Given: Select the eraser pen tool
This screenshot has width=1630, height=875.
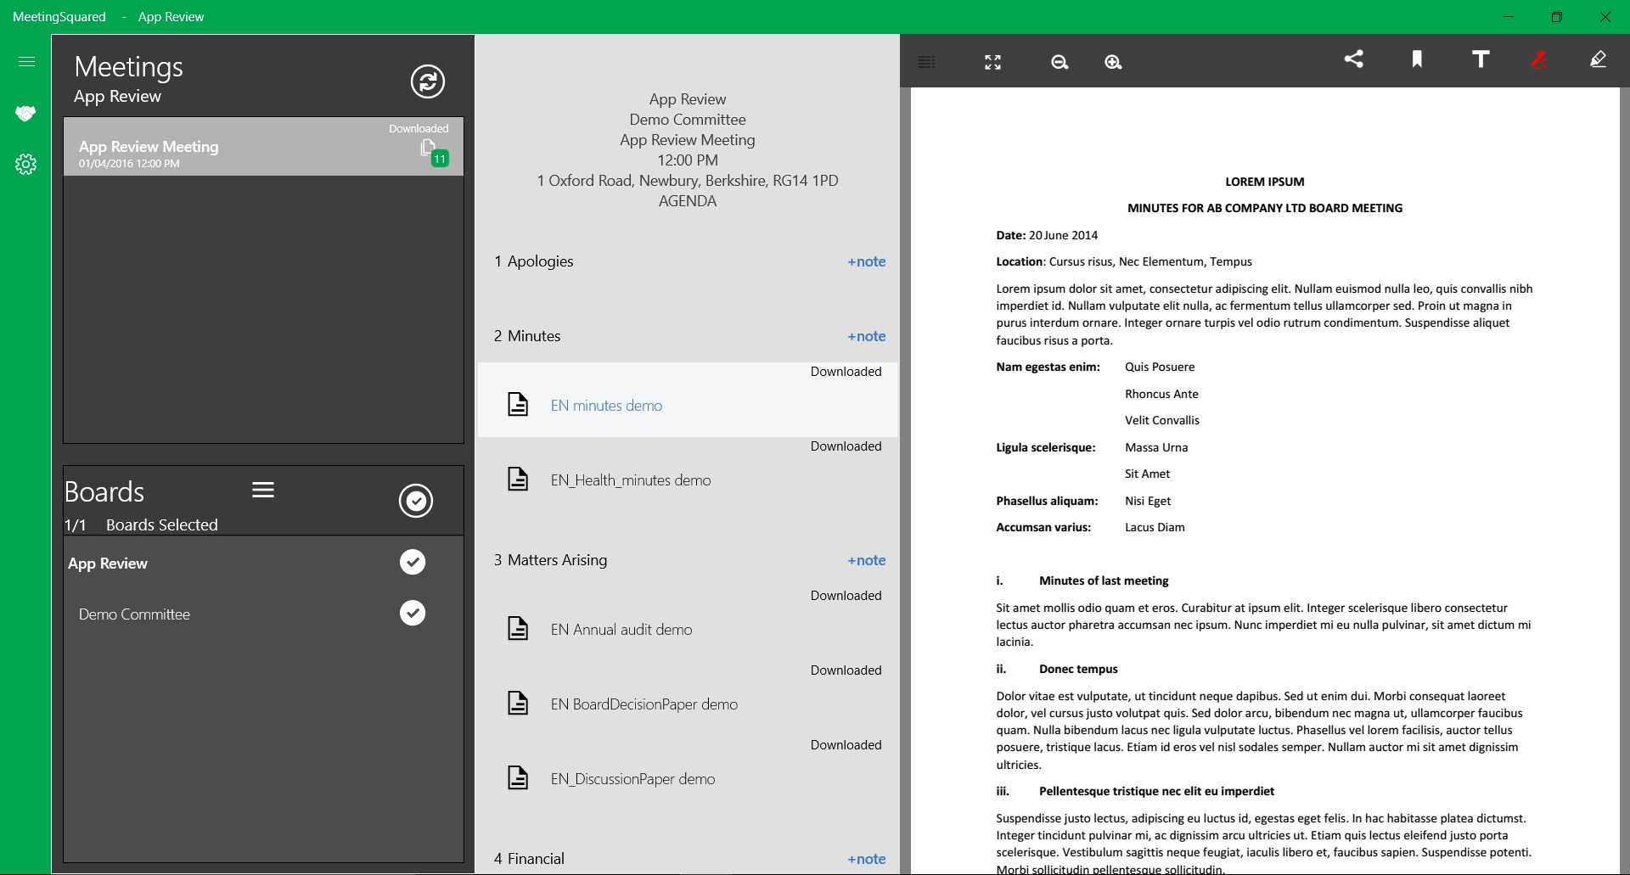Looking at the screenshot, I should click(1598, 59).
